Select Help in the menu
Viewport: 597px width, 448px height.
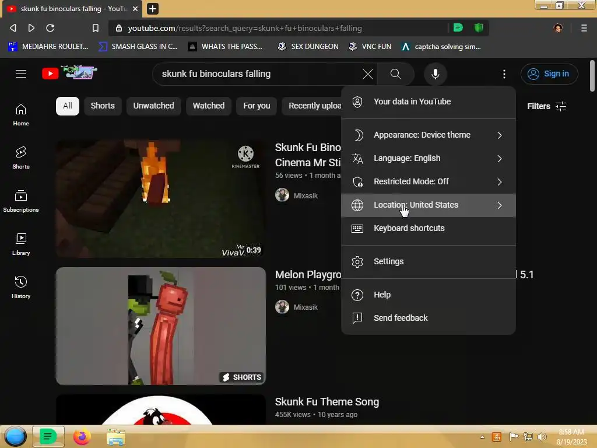pyautogui.click(x=429, y=295)
